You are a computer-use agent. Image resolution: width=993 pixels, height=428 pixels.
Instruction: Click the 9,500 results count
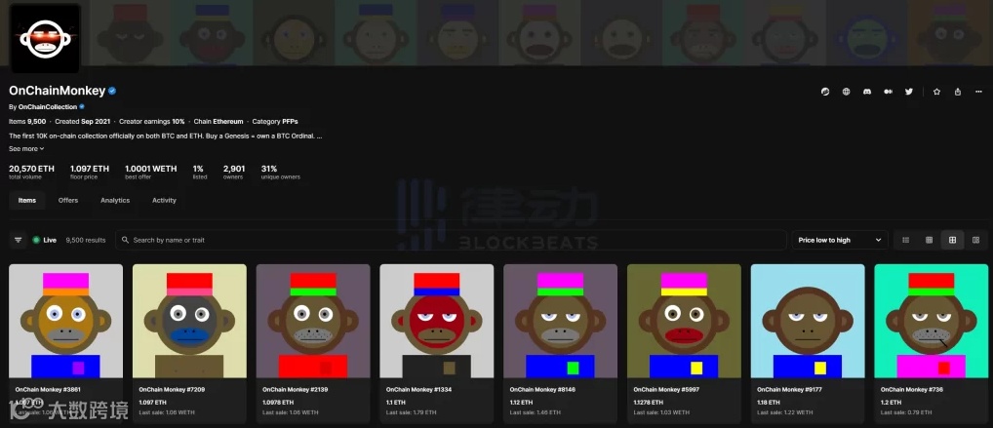pyautogui.click(x=86, y=240)
